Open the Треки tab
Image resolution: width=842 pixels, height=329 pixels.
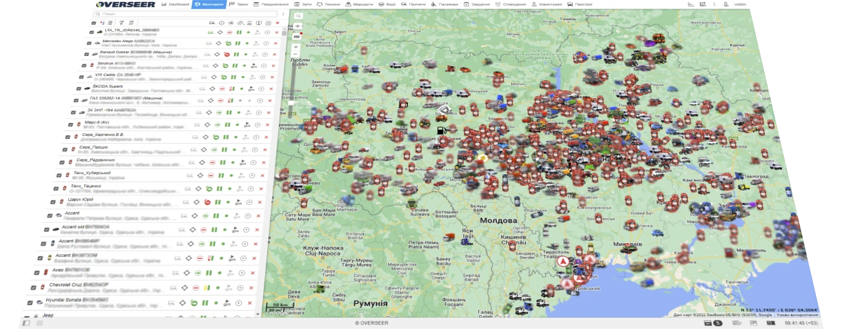point(238,4)
